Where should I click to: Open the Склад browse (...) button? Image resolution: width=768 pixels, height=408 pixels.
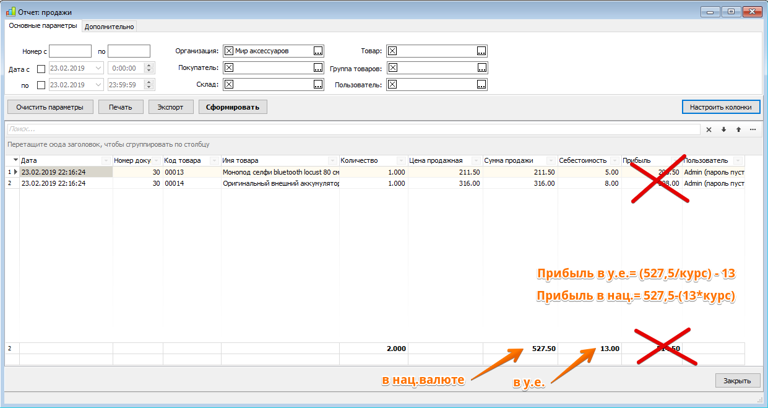(x=318, y=84)
